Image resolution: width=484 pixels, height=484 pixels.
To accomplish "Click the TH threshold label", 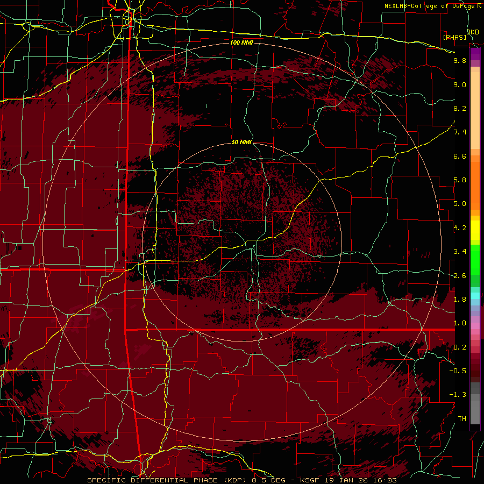I will tap(462, 419).
